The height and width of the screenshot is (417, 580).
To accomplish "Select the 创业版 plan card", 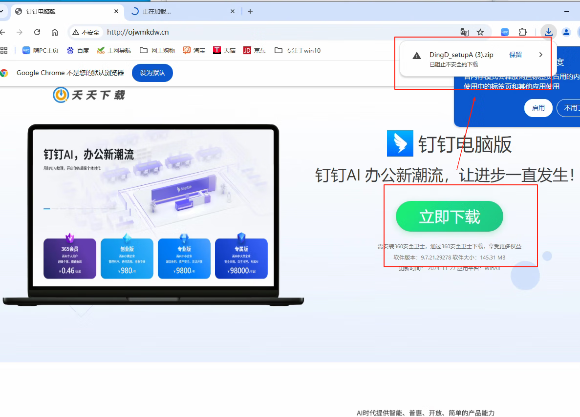I will (127, 258).
